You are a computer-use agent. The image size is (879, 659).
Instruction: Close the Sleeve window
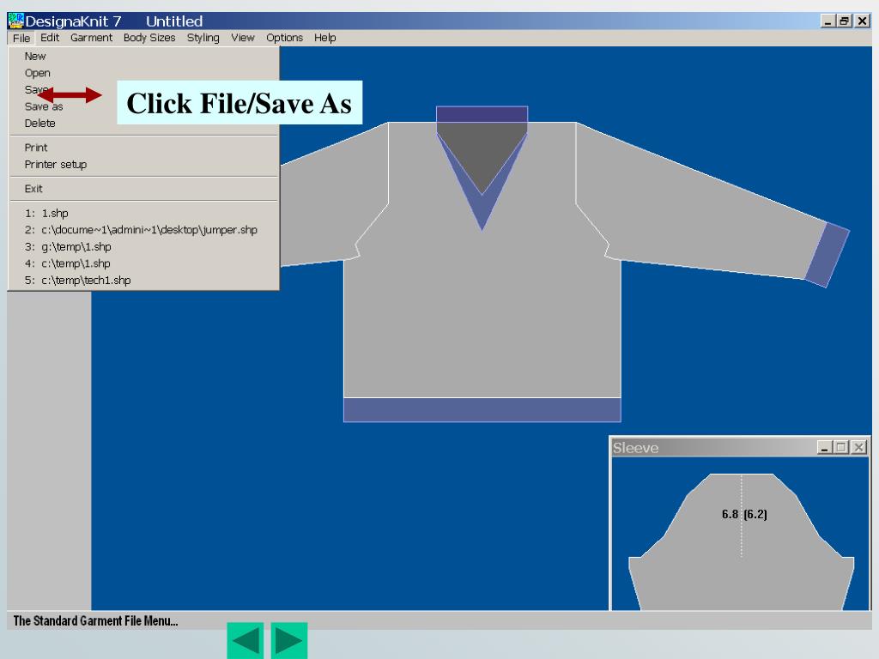[858, 447]
